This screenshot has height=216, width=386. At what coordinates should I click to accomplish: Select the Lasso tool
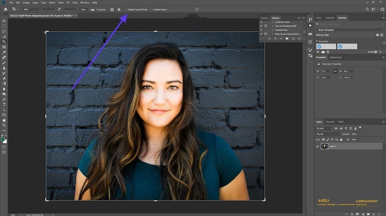pyautogui.click(x=4, y=31)
